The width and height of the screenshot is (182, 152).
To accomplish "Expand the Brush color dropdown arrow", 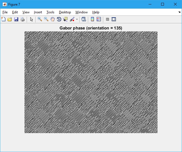I will click(77, 19).
